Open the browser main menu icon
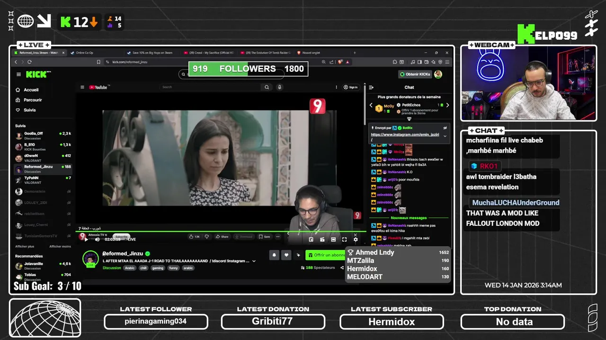606x340 pixels. [447, 62]
